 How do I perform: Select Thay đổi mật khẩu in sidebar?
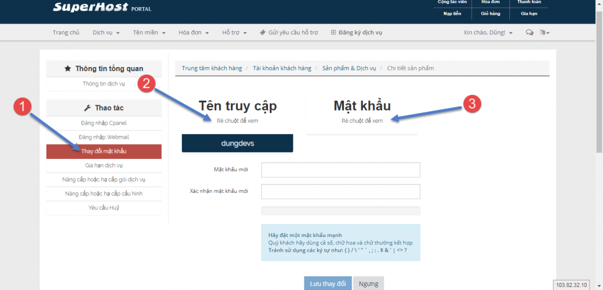click(x=104, y=151)
